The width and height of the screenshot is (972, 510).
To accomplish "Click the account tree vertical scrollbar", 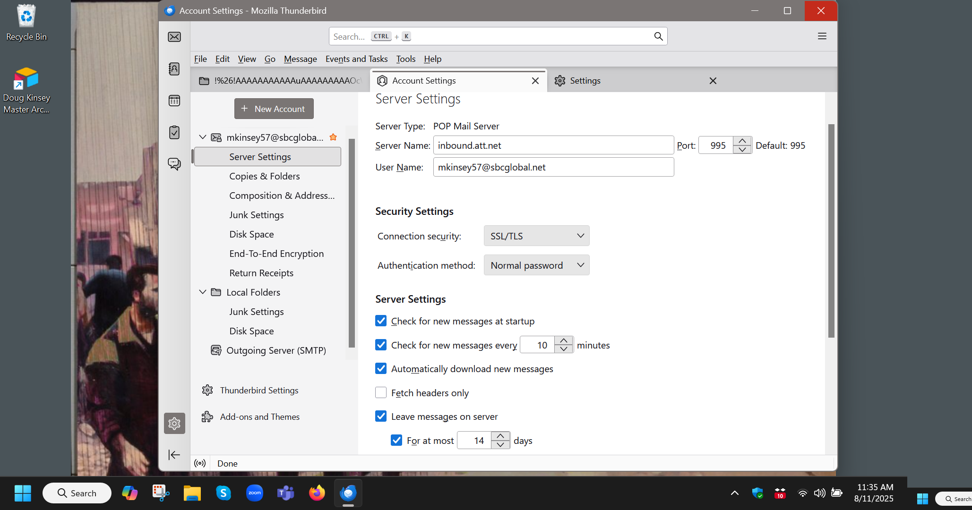I will click(351, 243).
